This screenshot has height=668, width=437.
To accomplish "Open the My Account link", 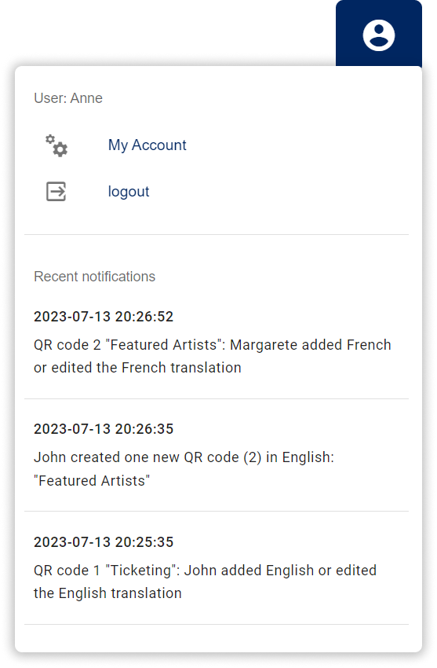I will [147, 145].
